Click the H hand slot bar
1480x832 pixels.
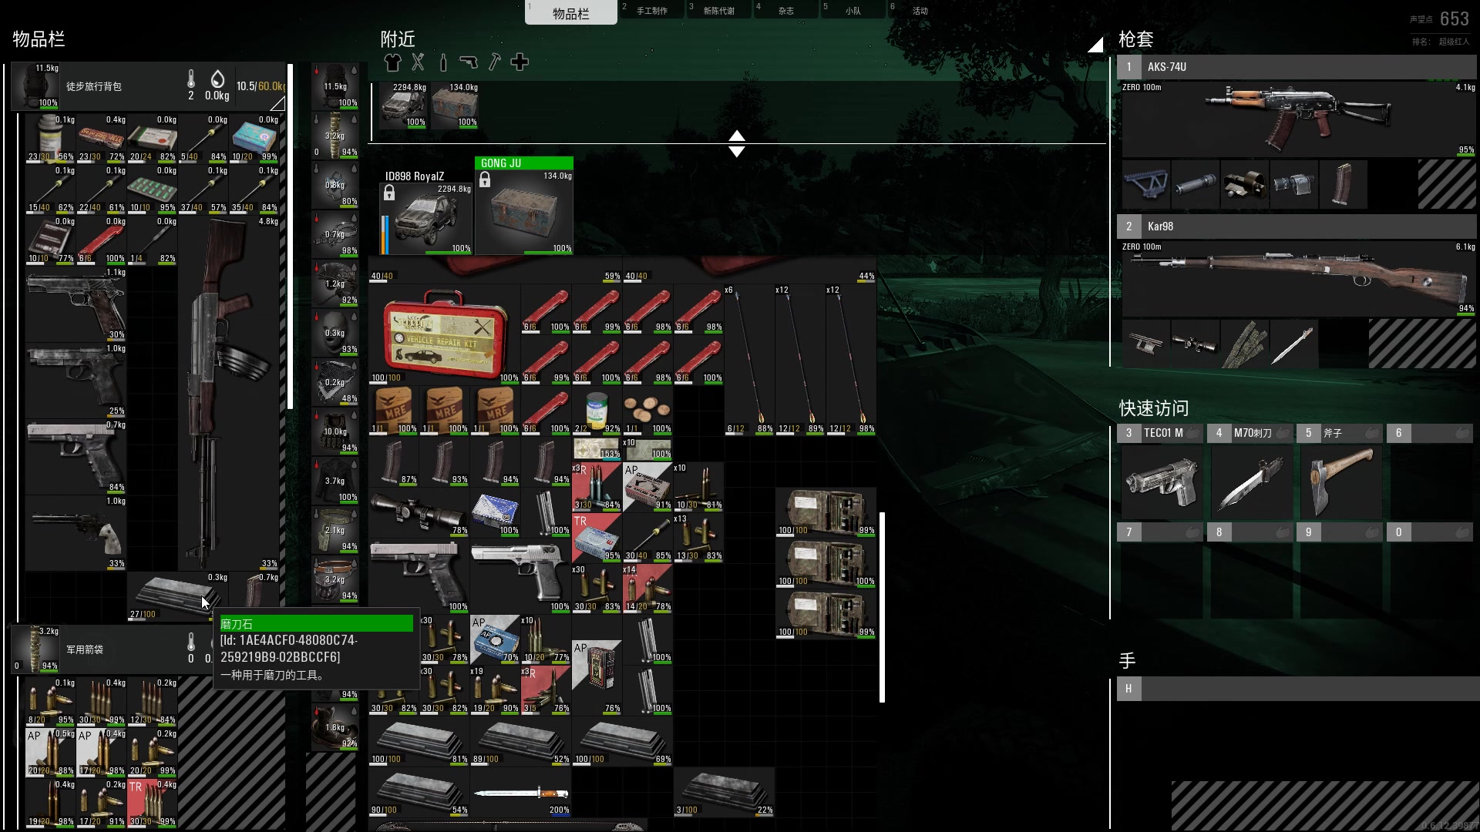pyautogui.click(x=1297, y=689)
